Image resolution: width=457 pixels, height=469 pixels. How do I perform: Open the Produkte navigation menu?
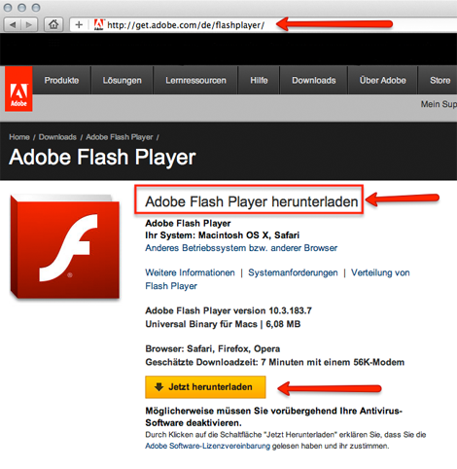tap(61, 80)
